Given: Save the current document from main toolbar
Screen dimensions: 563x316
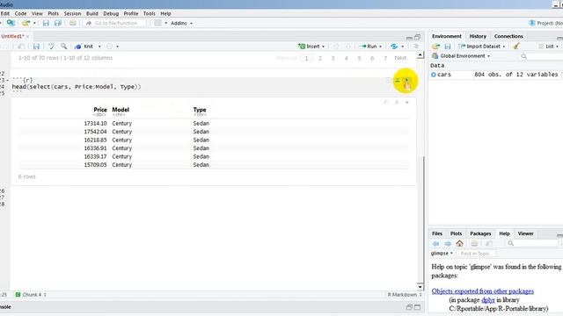Looking at the screenshot, I should pos(46,23).
